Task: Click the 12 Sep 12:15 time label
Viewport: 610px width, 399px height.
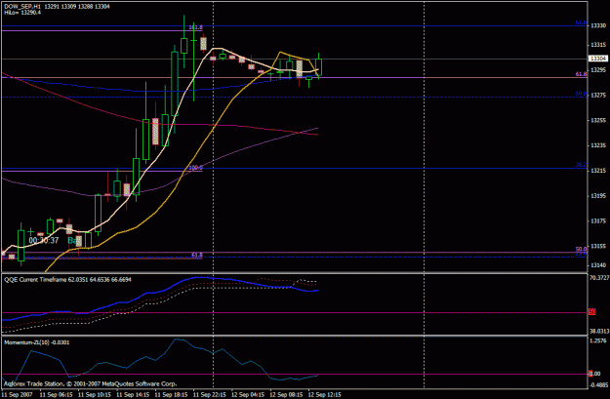Action: tap(325, 395)
